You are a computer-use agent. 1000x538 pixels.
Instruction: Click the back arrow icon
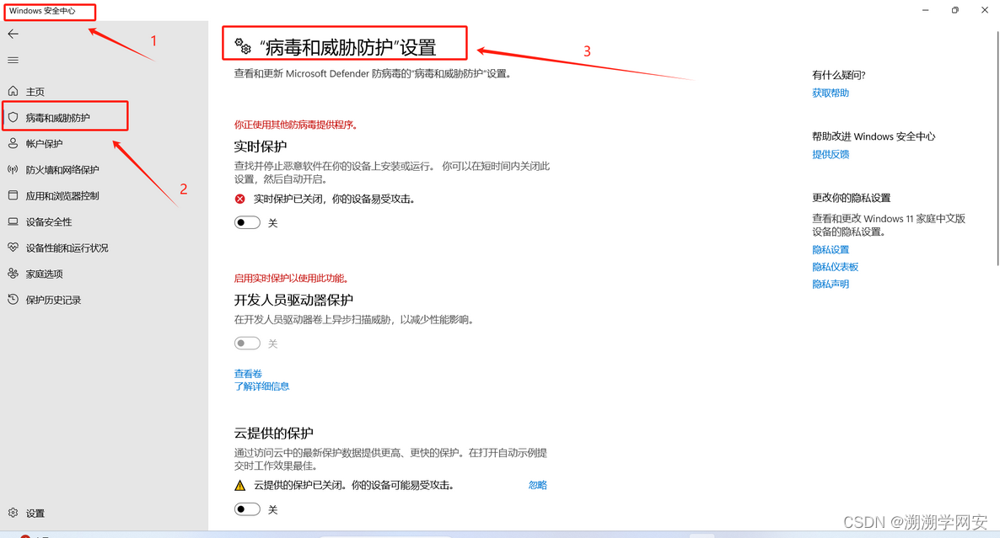click(13, 34)
